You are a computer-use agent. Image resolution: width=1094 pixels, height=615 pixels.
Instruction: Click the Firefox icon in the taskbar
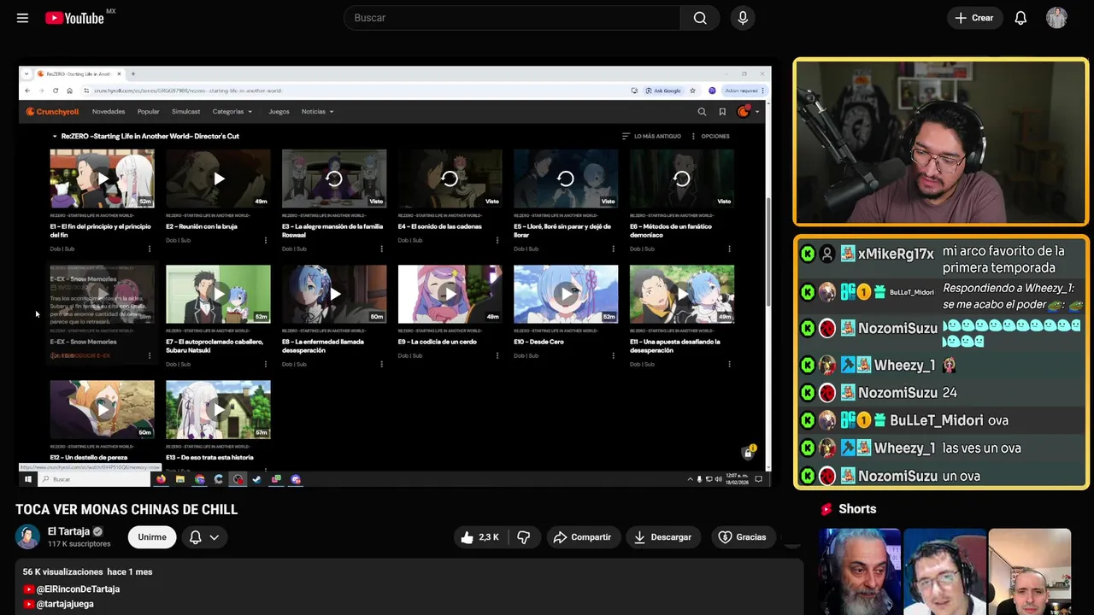coord(161,479)
